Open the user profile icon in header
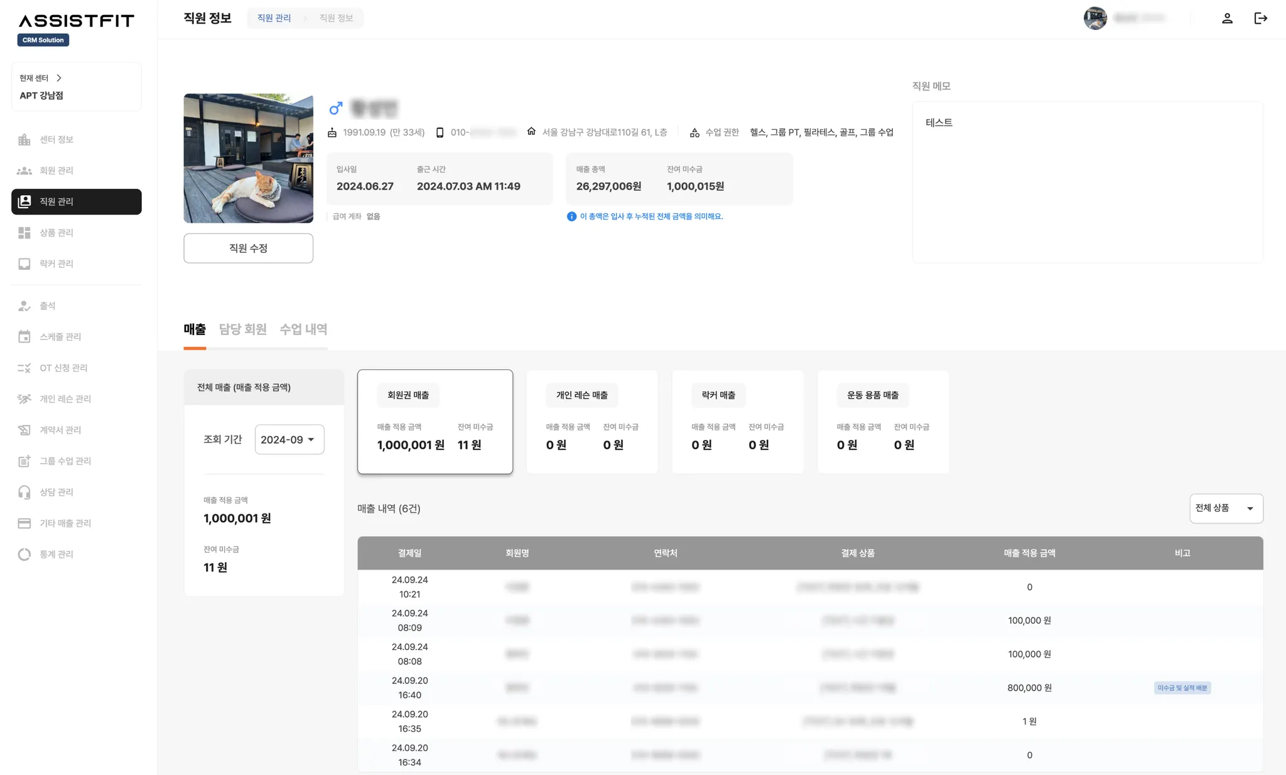The height and width of the screenshot is (775, 1286). pyautogui.click(x=1227, y=18)
